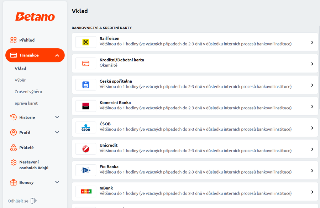Select the Unicredit logo icon
This screenshot has width=320, height=208.
coord(86,149)
